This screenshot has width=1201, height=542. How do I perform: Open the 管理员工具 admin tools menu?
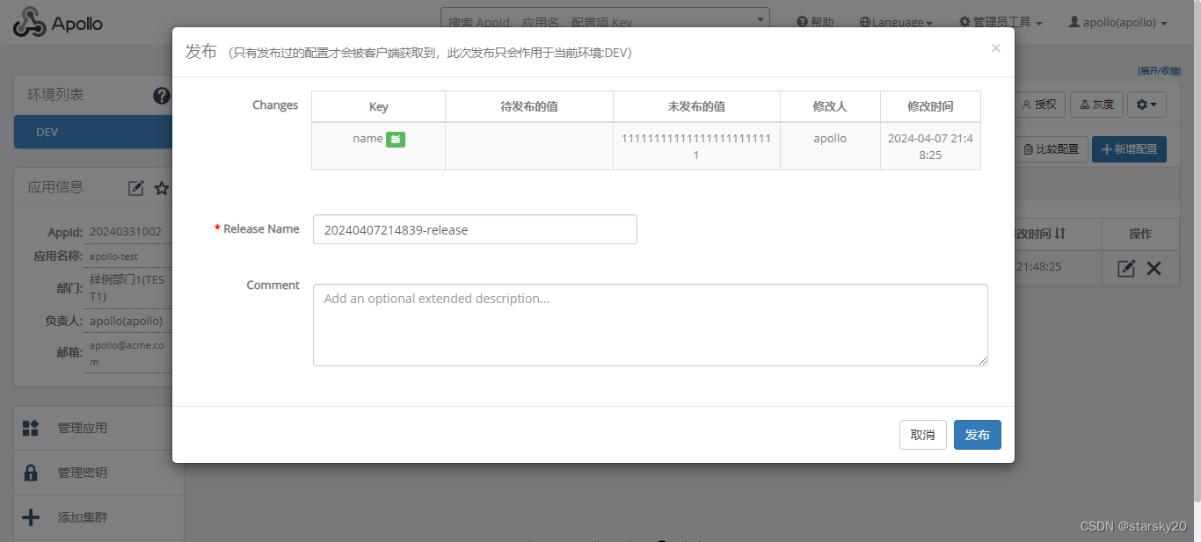click(x=1001, y=23)
